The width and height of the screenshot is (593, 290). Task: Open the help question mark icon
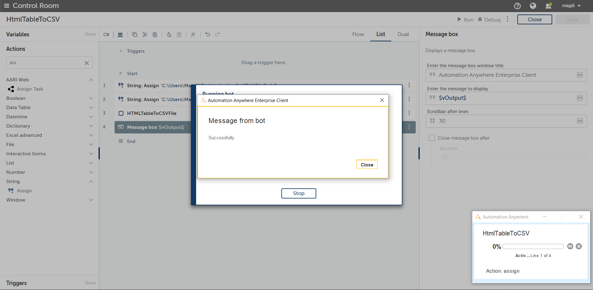[517, 6]
